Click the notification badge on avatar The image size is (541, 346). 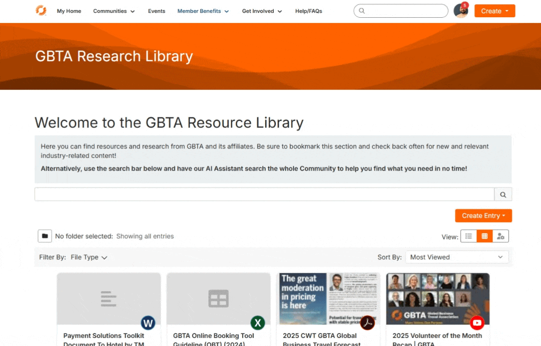[x=465, y=5]
